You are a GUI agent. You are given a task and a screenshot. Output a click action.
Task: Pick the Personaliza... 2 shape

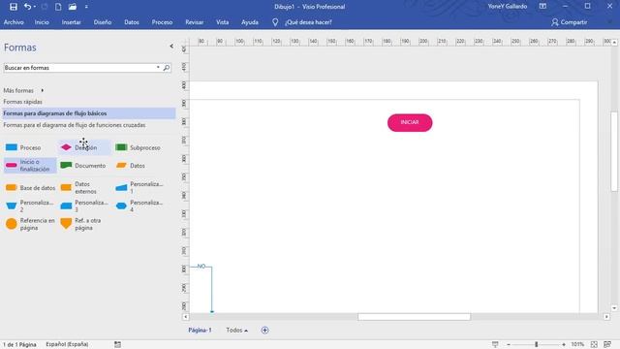click(30, 206)
